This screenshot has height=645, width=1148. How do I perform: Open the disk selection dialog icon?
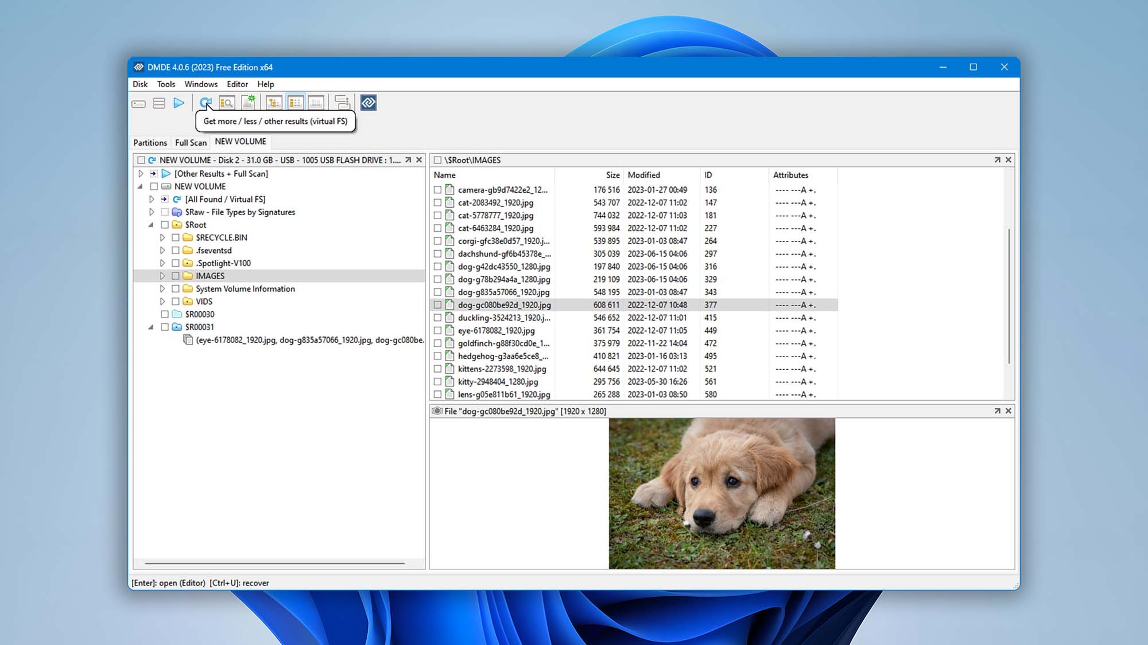click(138, 103)
